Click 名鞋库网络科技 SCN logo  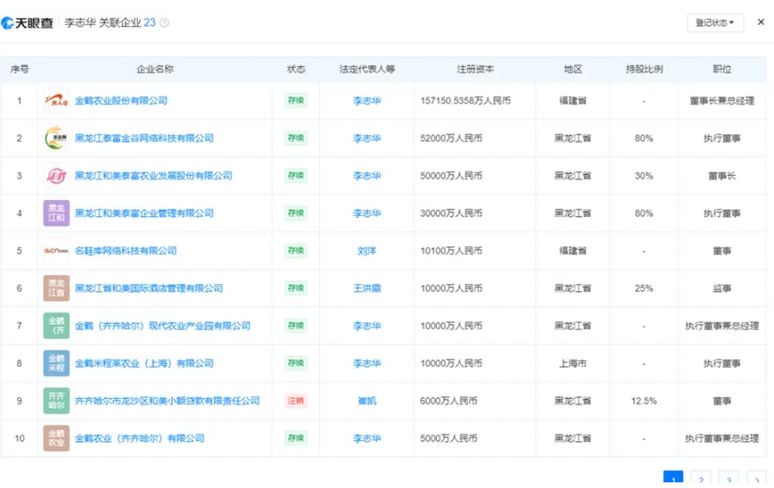[x=56, y=251]
